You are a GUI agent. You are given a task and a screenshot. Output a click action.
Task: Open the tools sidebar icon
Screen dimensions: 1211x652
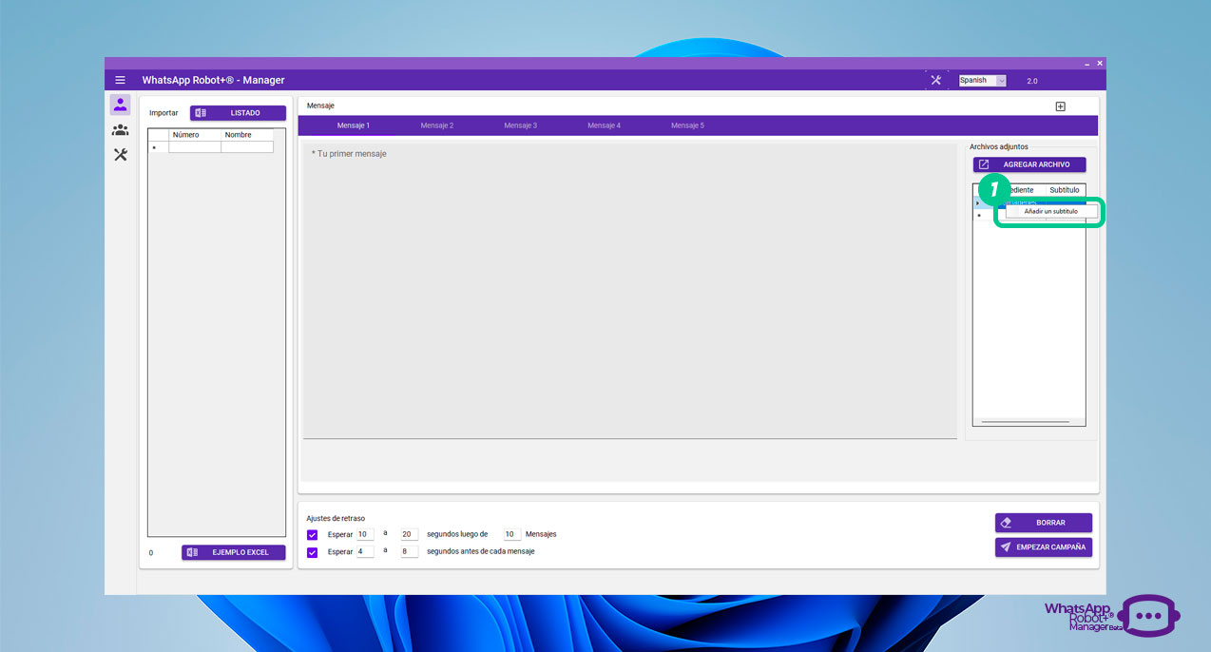[x=120, y=154]
